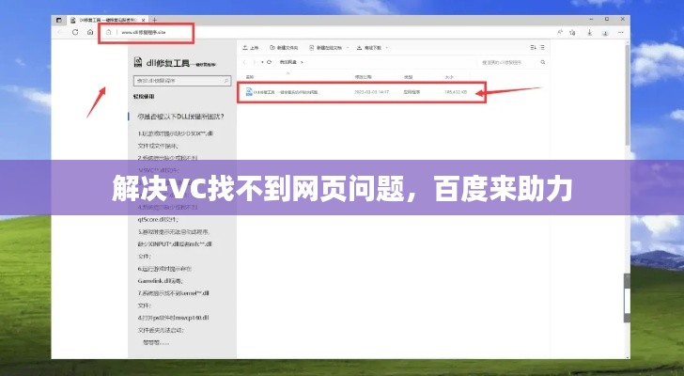
Task: Reload the page with the browser refresh button
Action: [75, 32]
